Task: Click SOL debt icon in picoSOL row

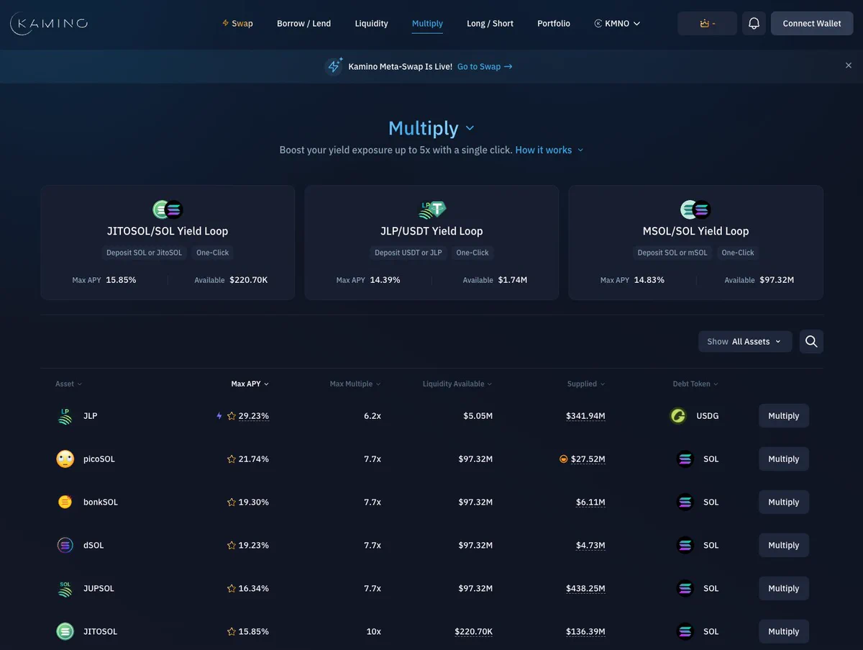Action: 685,459
